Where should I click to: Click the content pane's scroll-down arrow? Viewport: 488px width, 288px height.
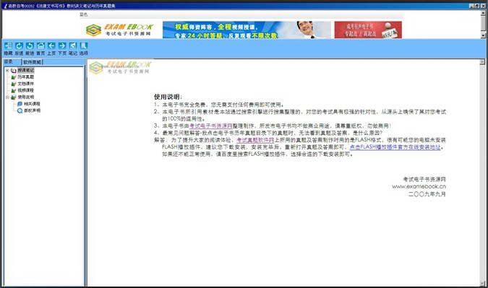(x=482, y=284)
